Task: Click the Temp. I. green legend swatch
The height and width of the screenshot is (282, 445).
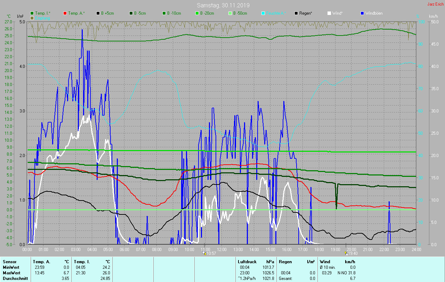Action: 32,13
